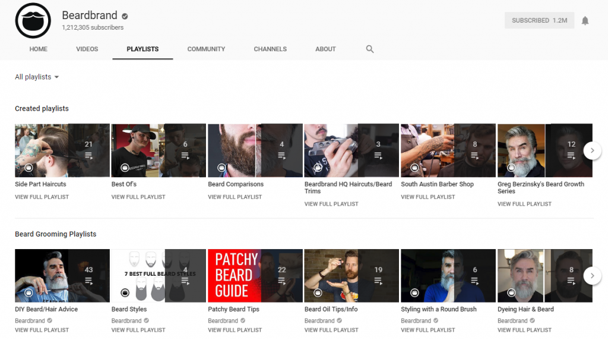Click the playlist queue icon on Side Part Haircuts
The image size is (608, 340).
click(x=88, y=156)
